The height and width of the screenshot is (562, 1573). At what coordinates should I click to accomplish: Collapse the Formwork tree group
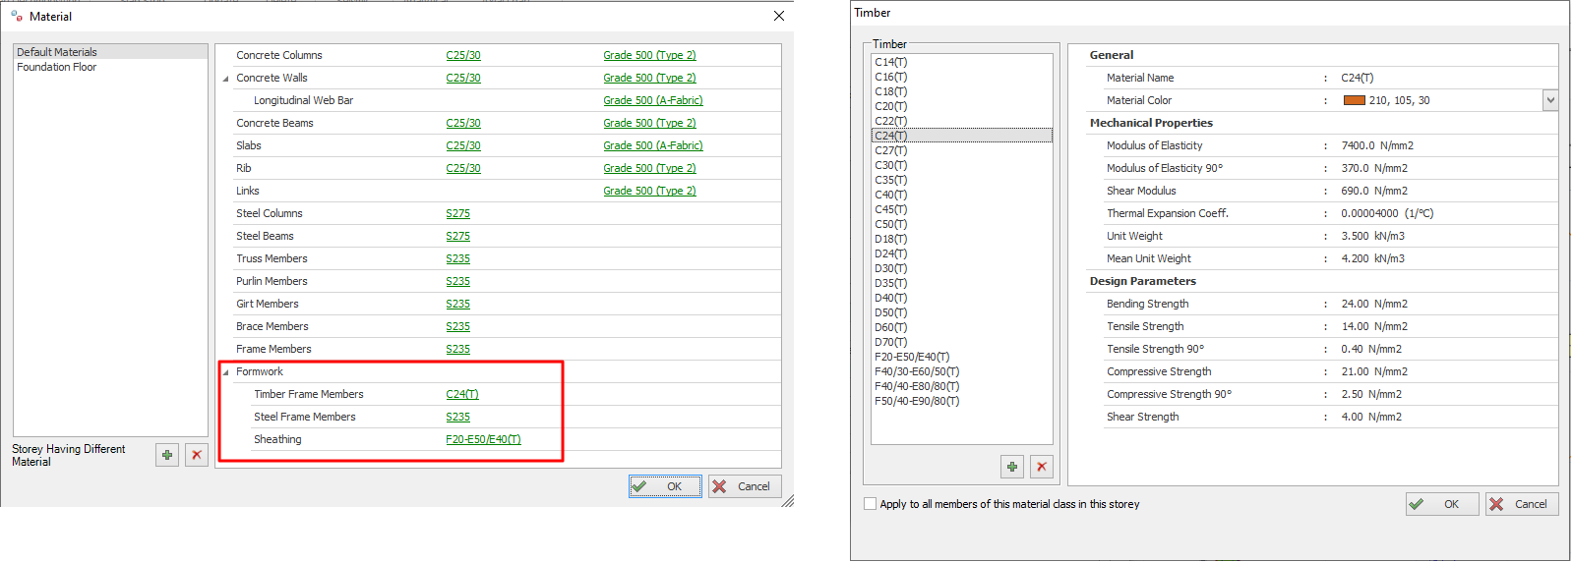[x=225, y=372]
